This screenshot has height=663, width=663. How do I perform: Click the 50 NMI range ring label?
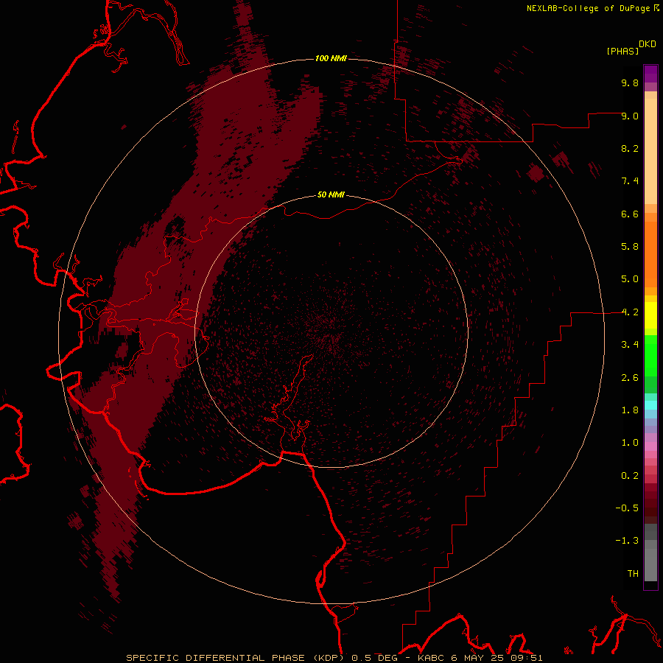(x=331, y=194)
